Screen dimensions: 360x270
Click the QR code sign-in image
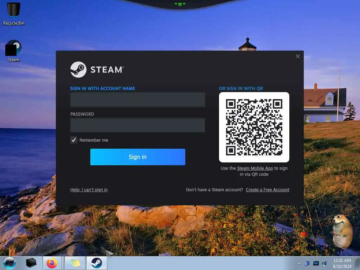tap(254, 127)
